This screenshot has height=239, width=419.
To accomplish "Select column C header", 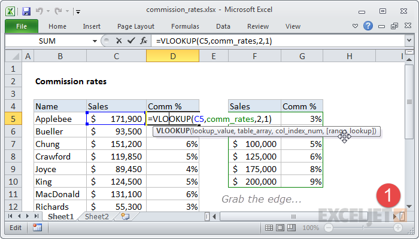I will [x=116, y=56].
